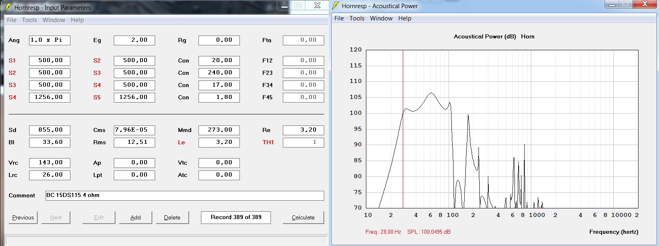Click the red Le label
The image size is (659, 246).
point(181,142)
